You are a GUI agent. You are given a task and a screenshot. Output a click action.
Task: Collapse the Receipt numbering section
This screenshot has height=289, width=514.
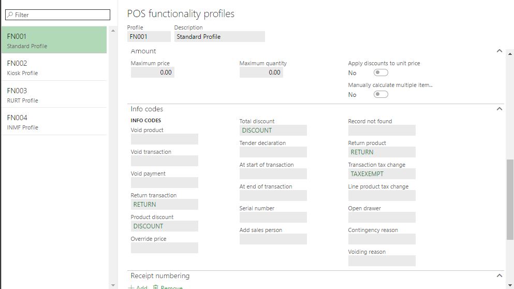point(499,276)
